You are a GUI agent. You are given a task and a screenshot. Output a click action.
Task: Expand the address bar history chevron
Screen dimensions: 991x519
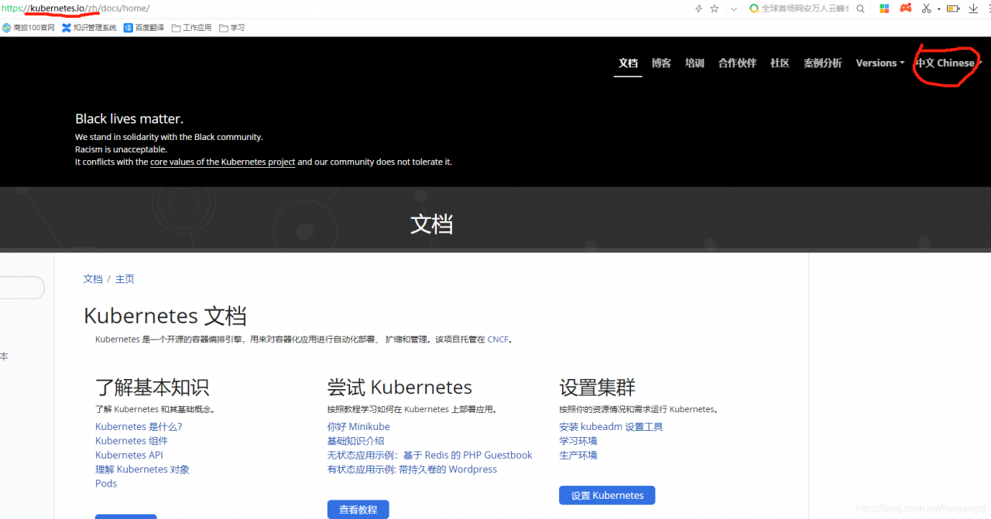733,9
